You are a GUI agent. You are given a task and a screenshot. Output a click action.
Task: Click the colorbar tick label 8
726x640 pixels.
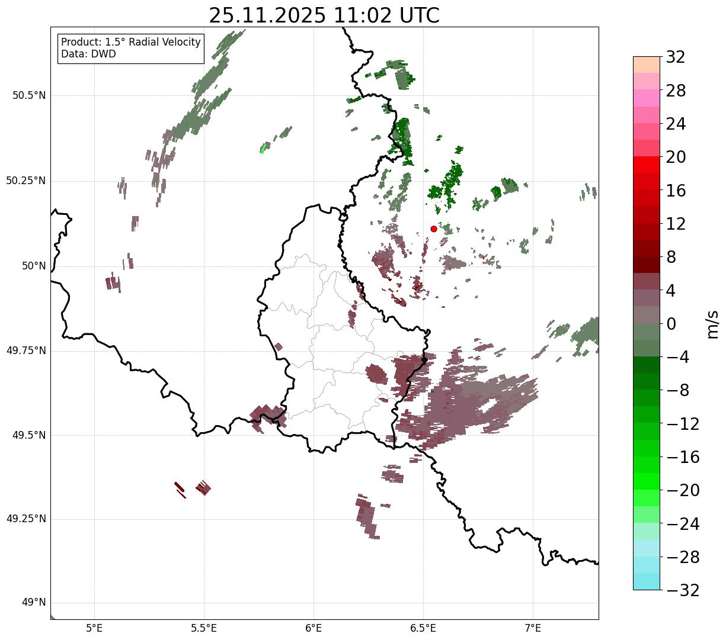tap(671, 257)
